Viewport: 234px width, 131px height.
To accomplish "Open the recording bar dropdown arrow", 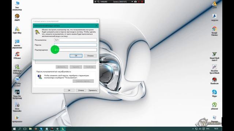I will [x=132, y=1].
